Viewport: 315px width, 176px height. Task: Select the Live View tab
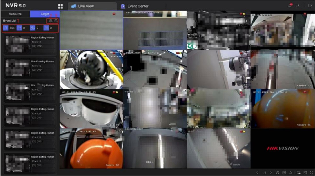point(86,6)
